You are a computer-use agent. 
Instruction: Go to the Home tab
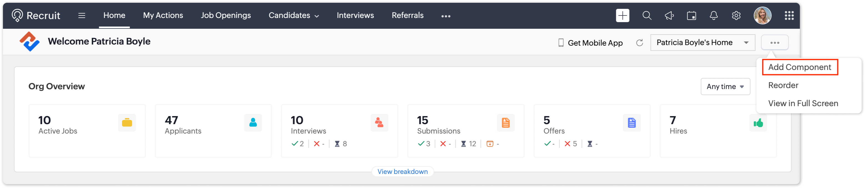114,15
